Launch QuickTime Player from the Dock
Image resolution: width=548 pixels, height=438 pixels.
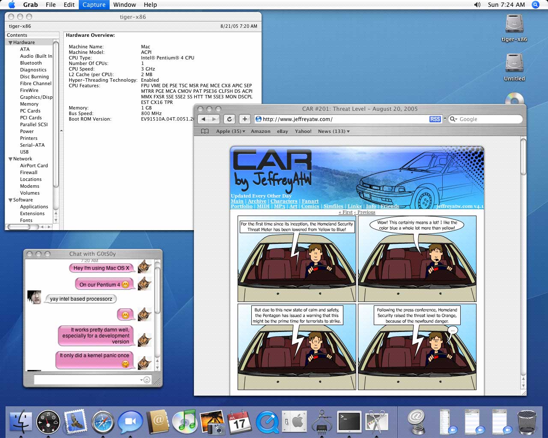[x=267, y=421]
